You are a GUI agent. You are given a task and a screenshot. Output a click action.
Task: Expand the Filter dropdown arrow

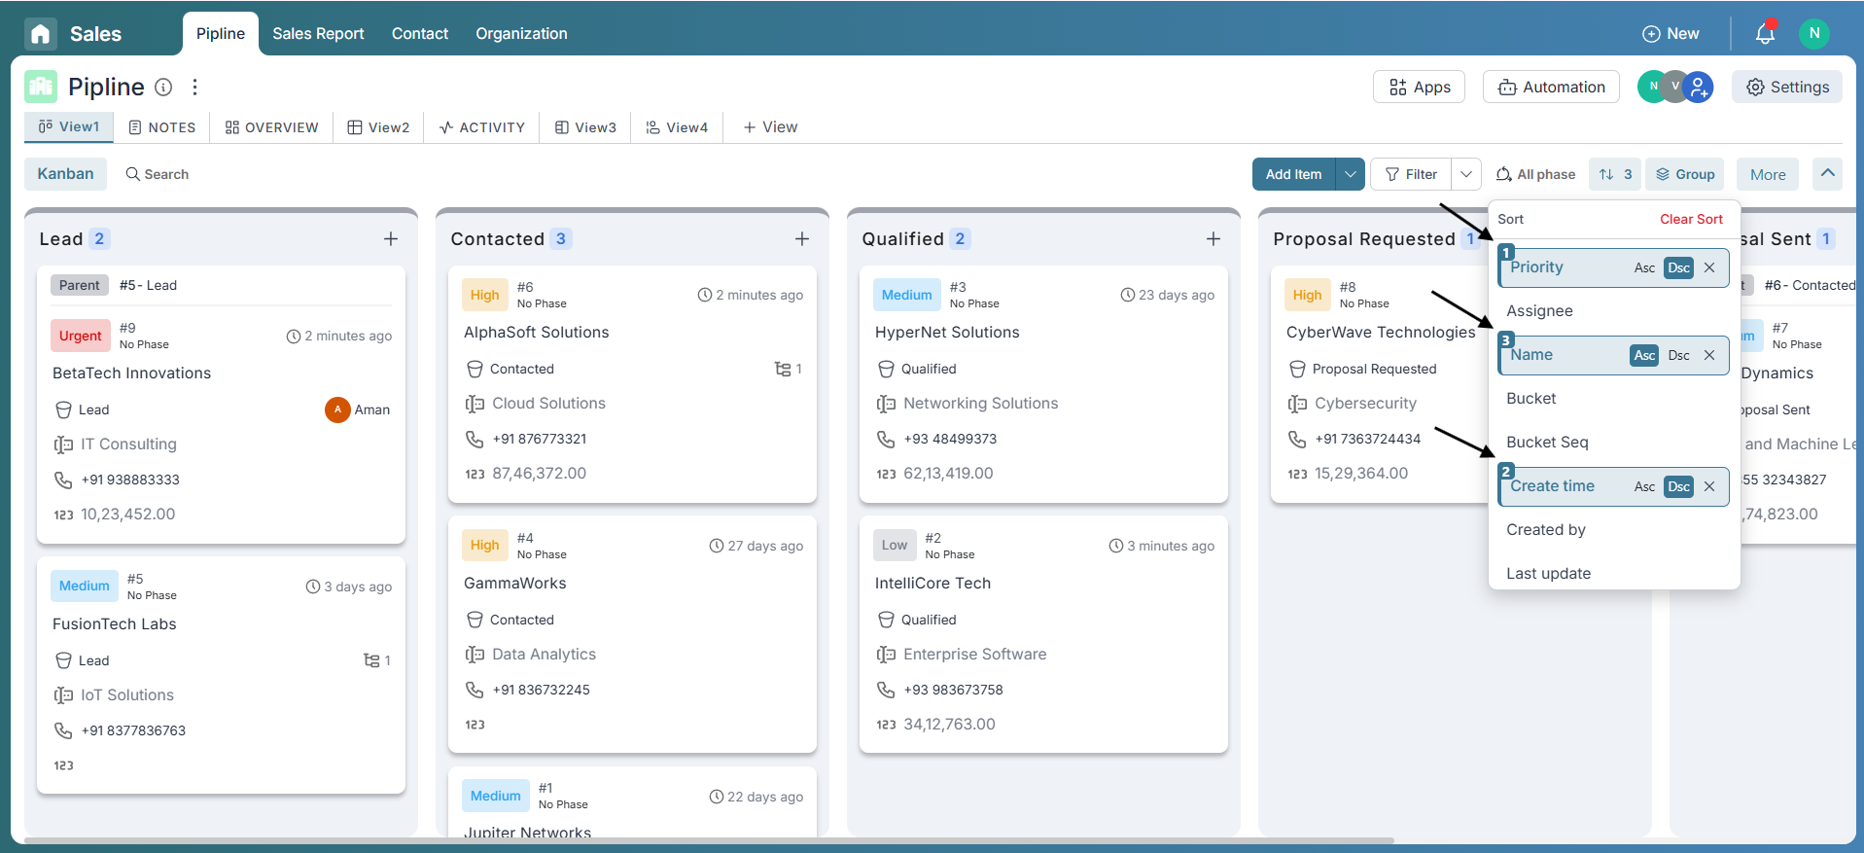pyautogui.click(x=1466, y=174)
